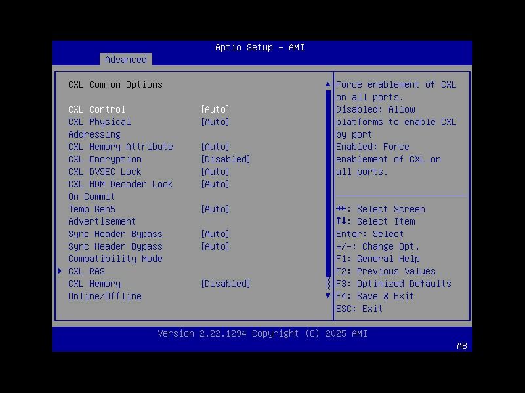This screenshot has width=525, height=393.
Task: Select CXL Physical Addressing setting
Action: [x=100, y=128]
